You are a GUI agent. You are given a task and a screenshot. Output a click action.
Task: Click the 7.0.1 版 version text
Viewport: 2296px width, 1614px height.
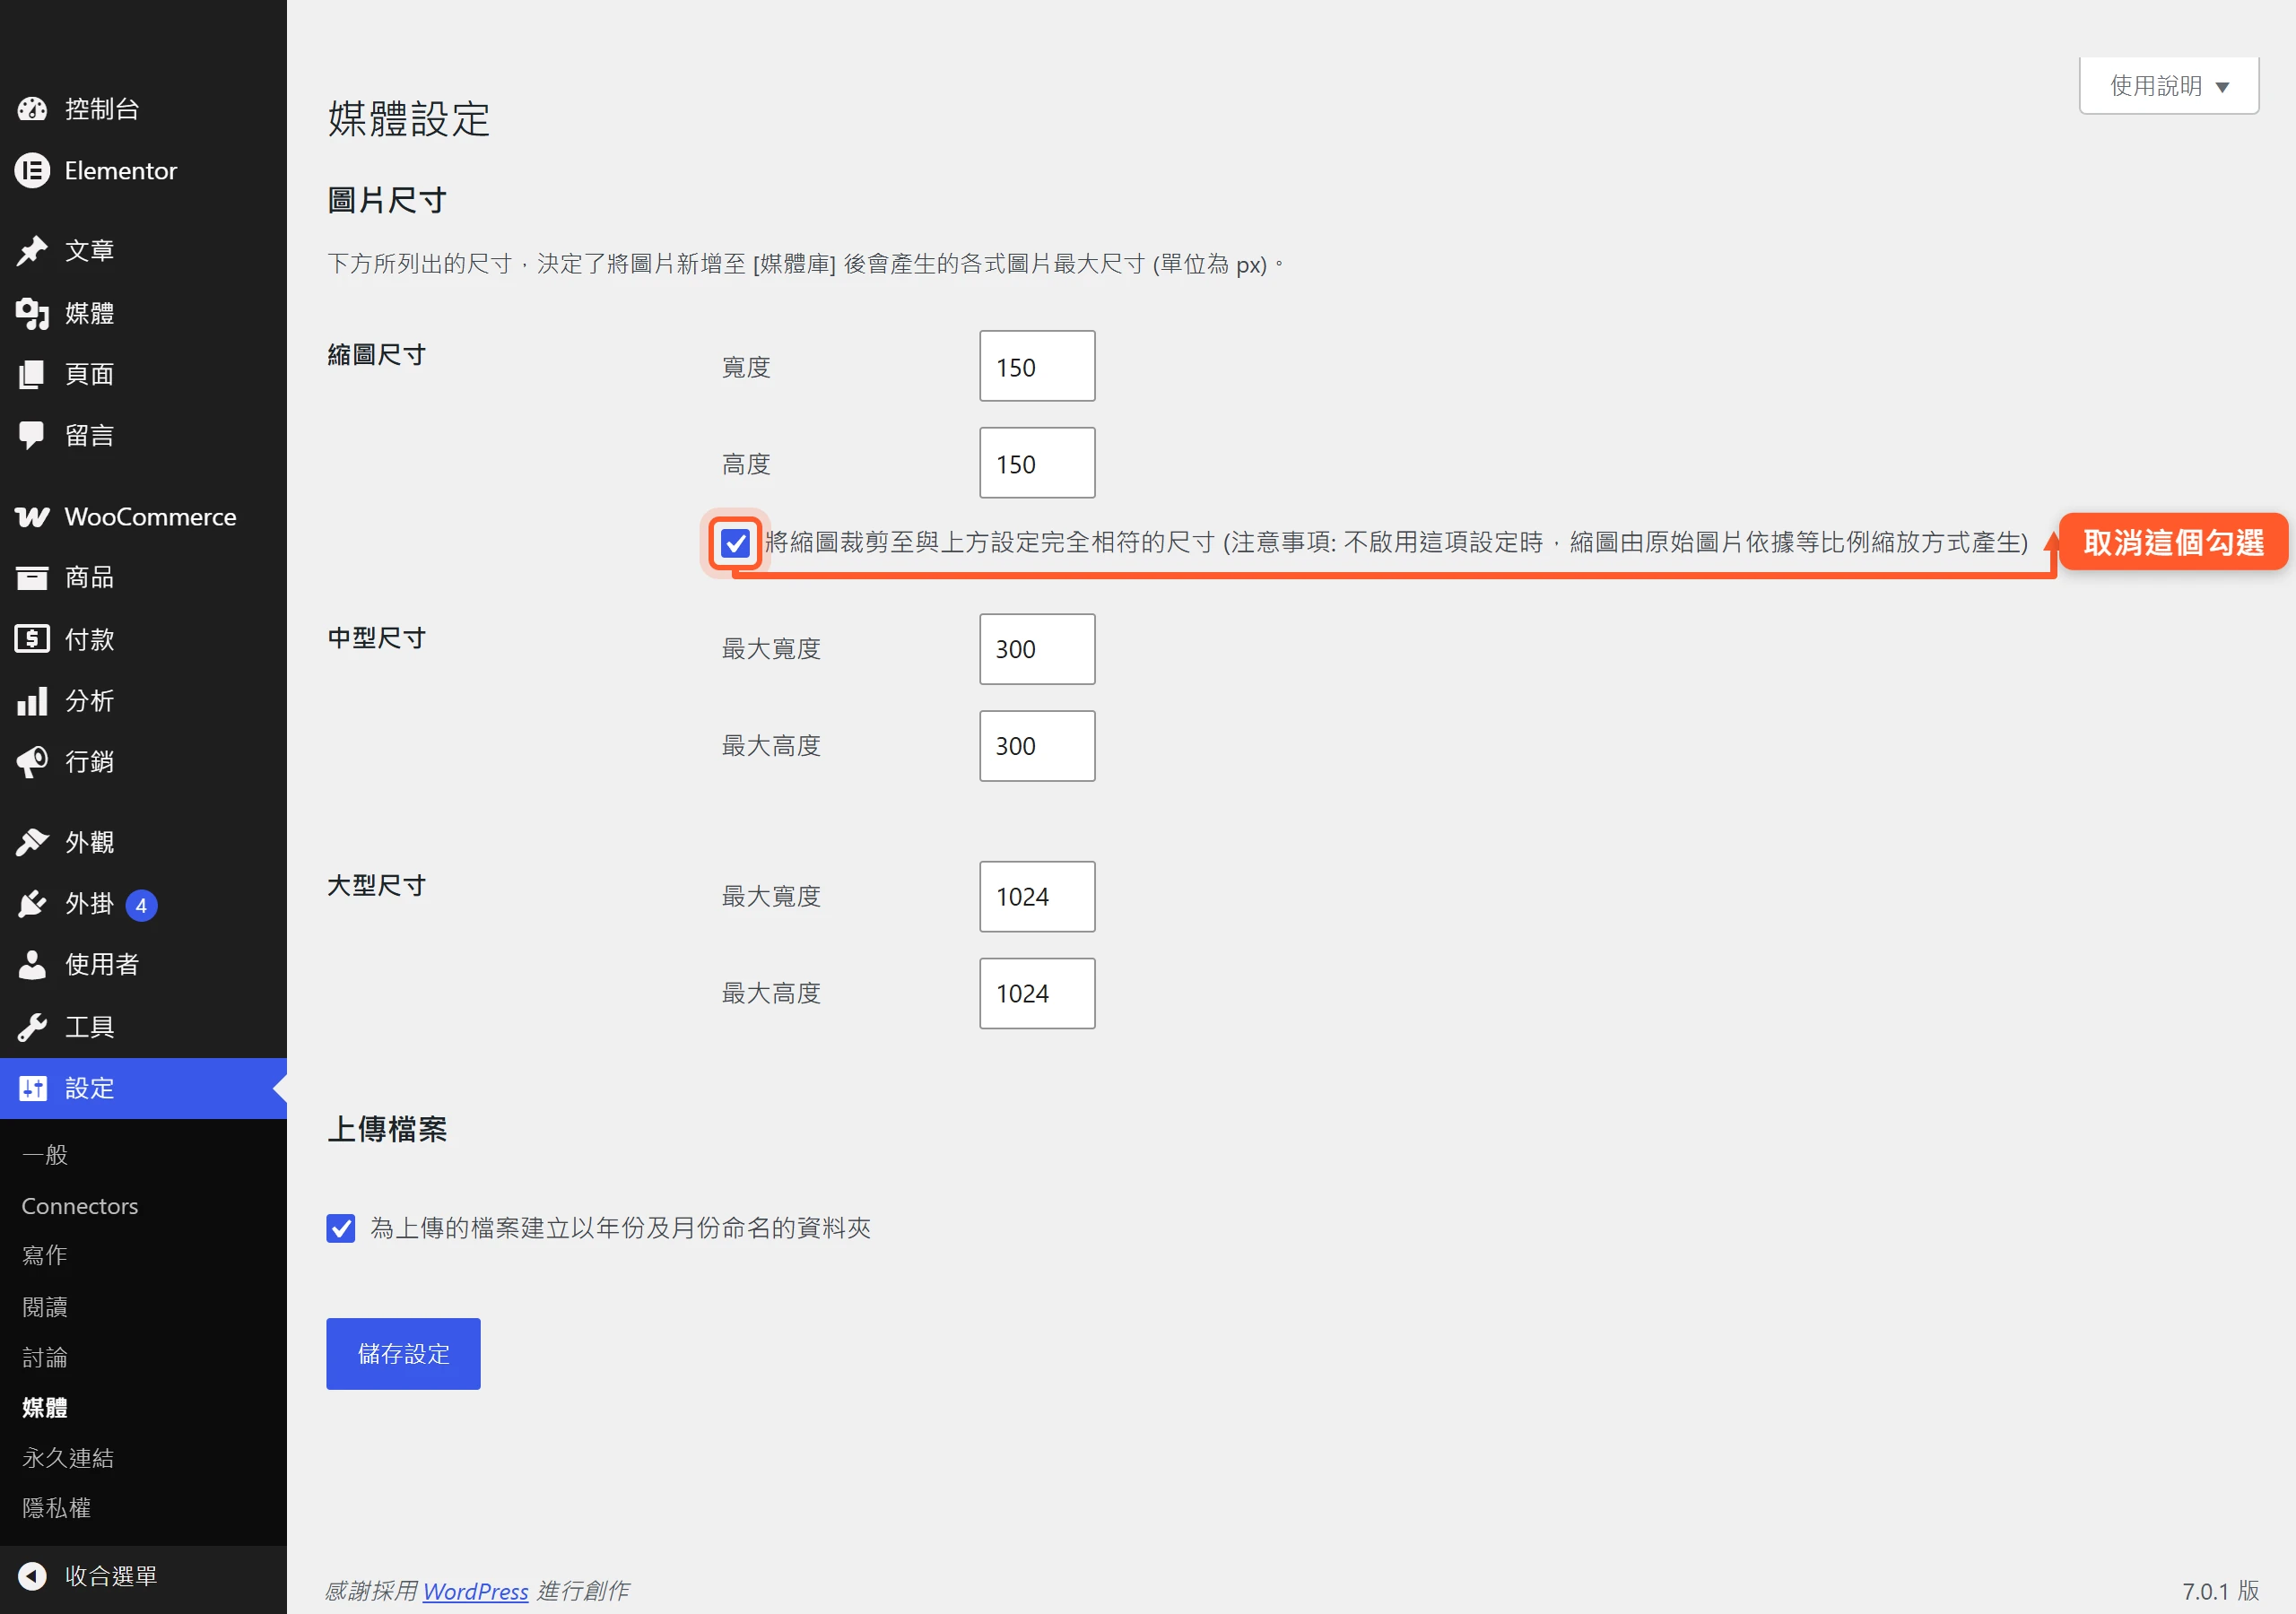click(2220, 1591)
